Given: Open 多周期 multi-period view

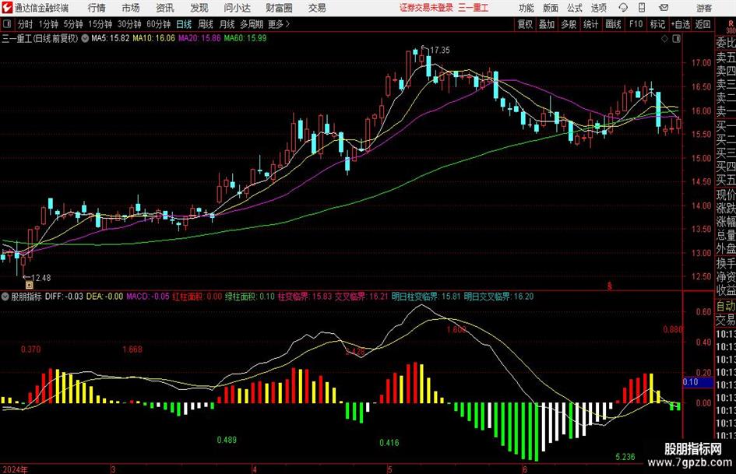Looking at the screenshot, I should [252, 24].
